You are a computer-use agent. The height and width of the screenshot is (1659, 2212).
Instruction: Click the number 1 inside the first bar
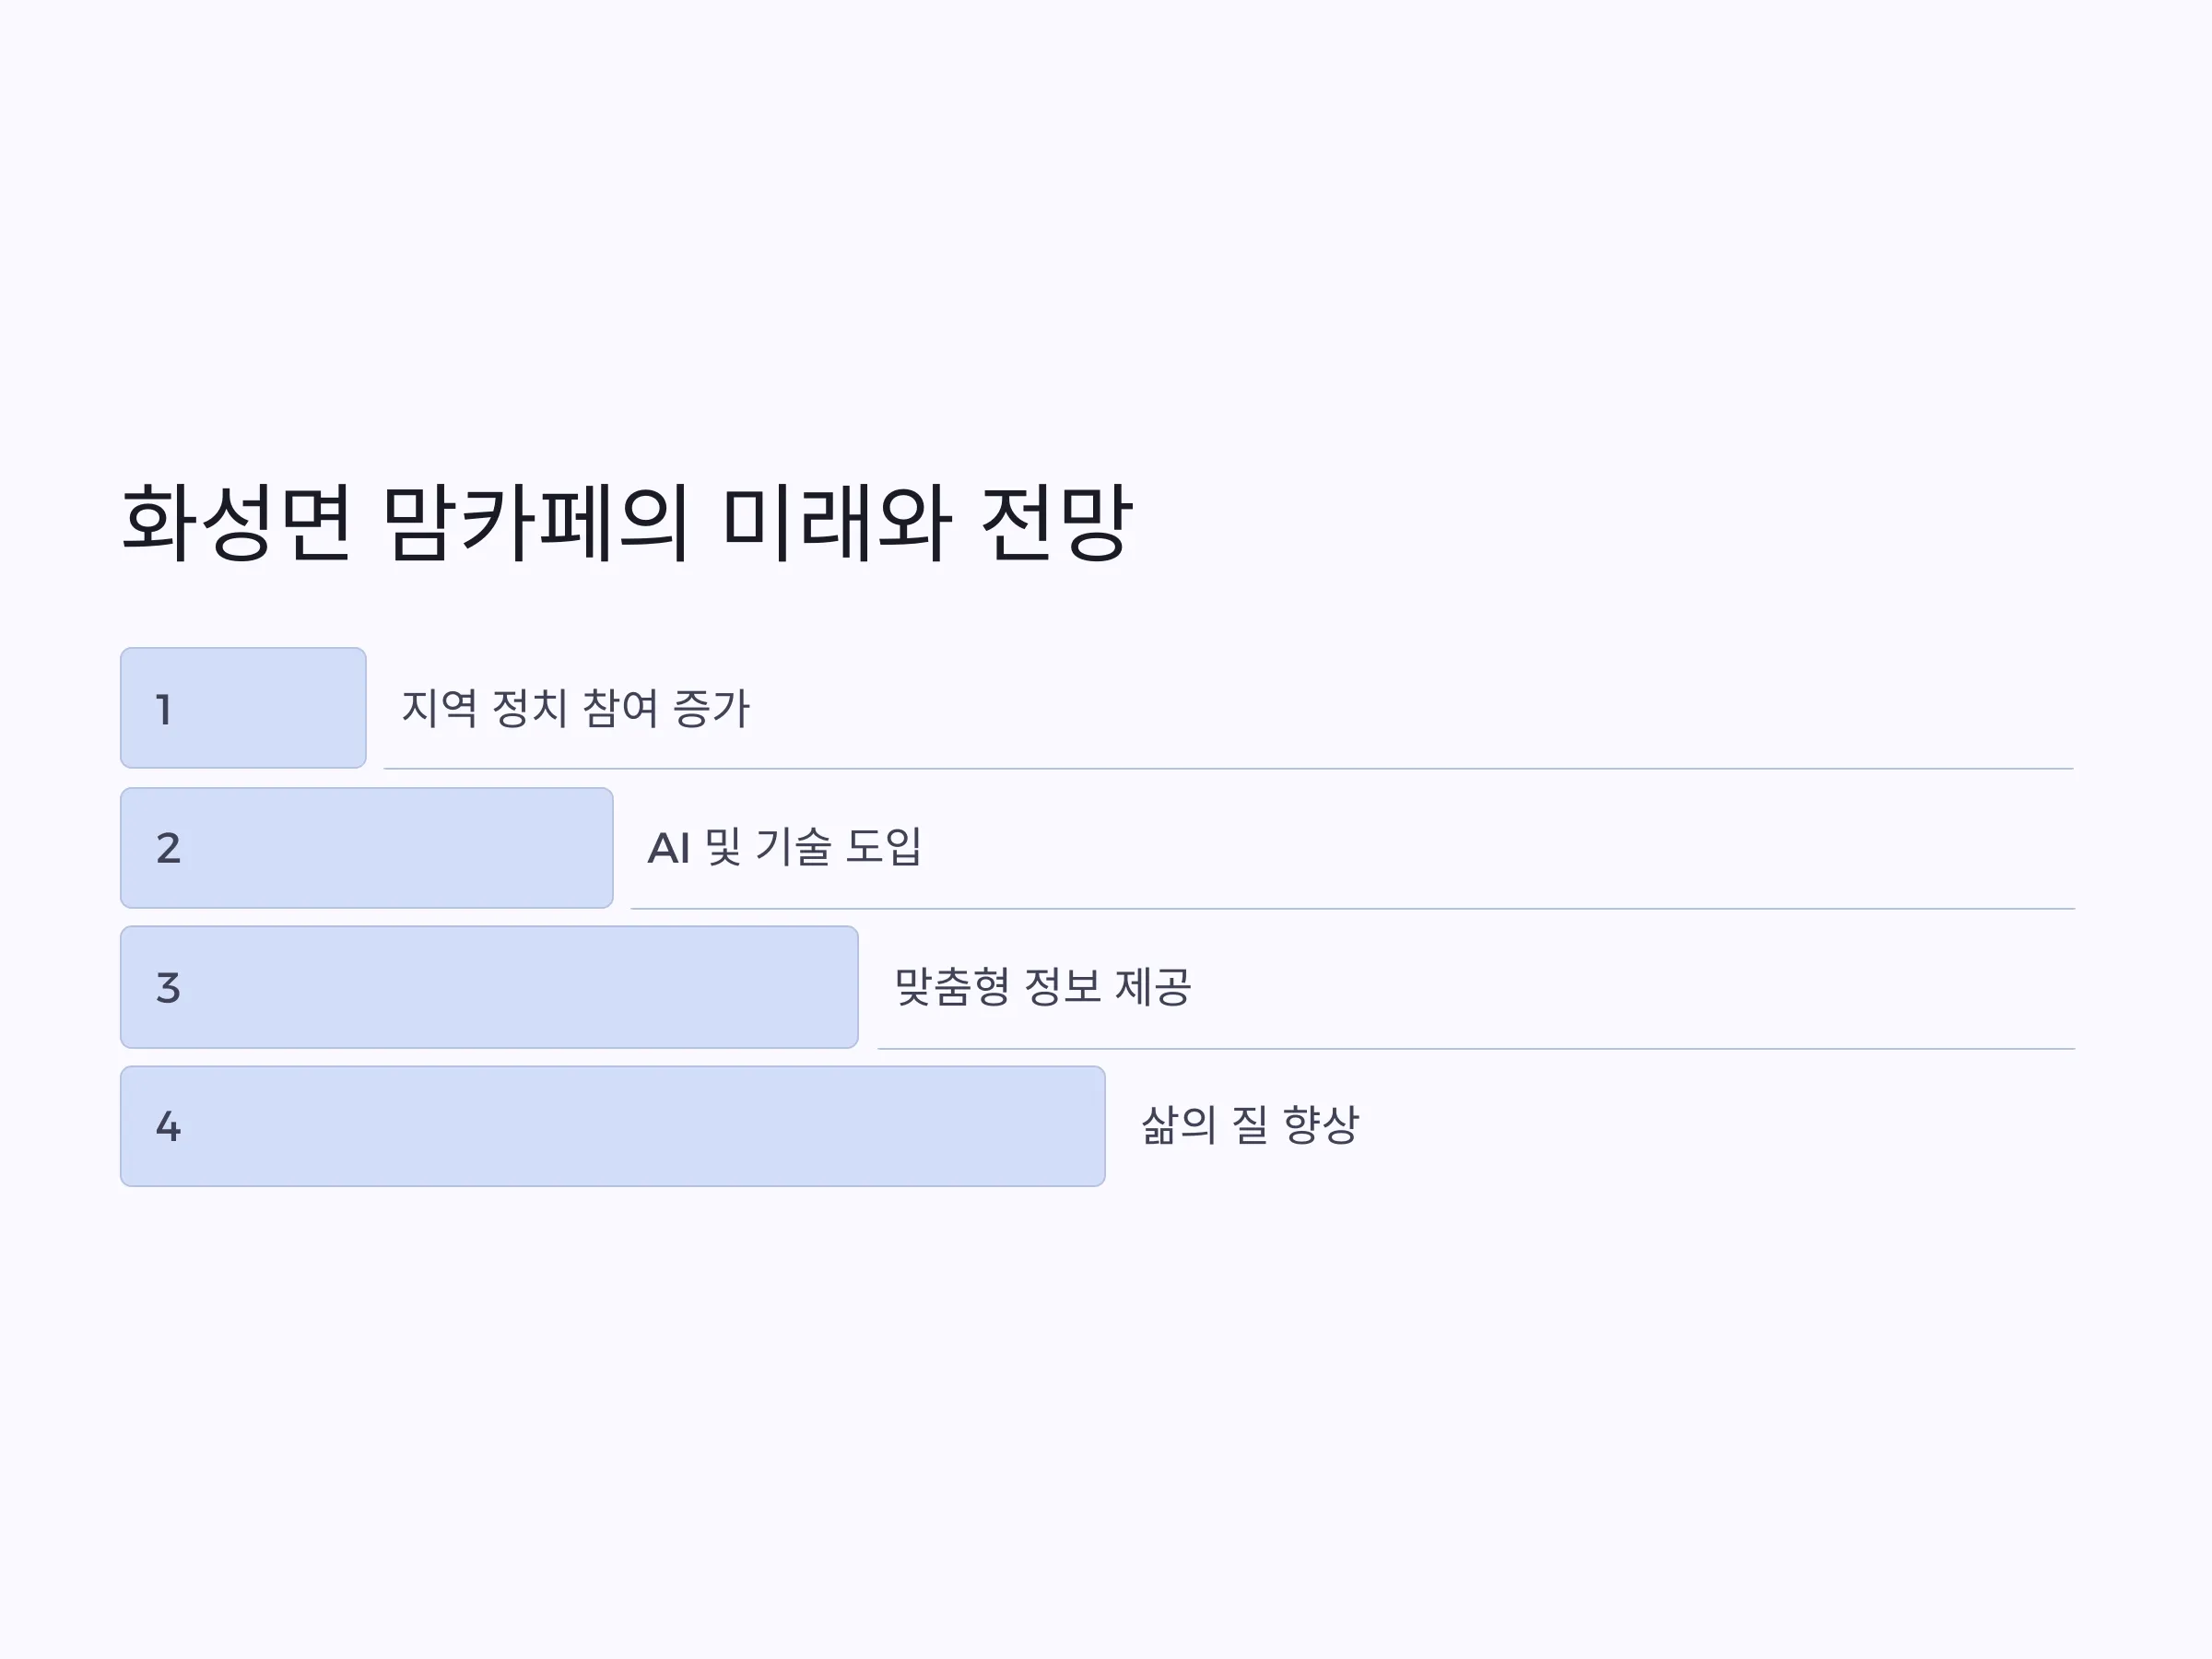164,710
